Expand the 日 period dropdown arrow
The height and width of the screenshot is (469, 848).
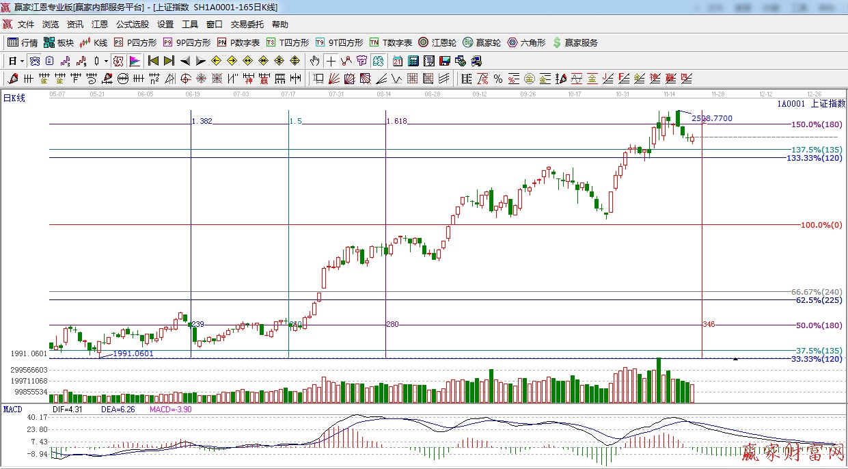click(x=22, y=61)
